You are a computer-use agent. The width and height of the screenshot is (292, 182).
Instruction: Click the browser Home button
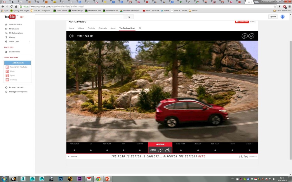point(16,6)
